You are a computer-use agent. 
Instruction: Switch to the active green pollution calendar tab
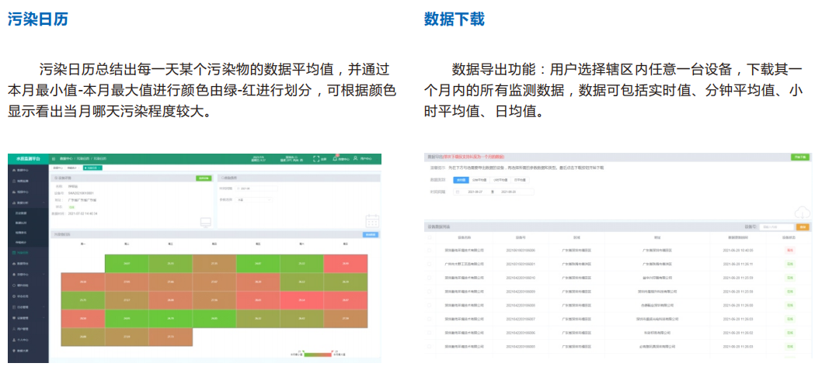coord(92,167)
